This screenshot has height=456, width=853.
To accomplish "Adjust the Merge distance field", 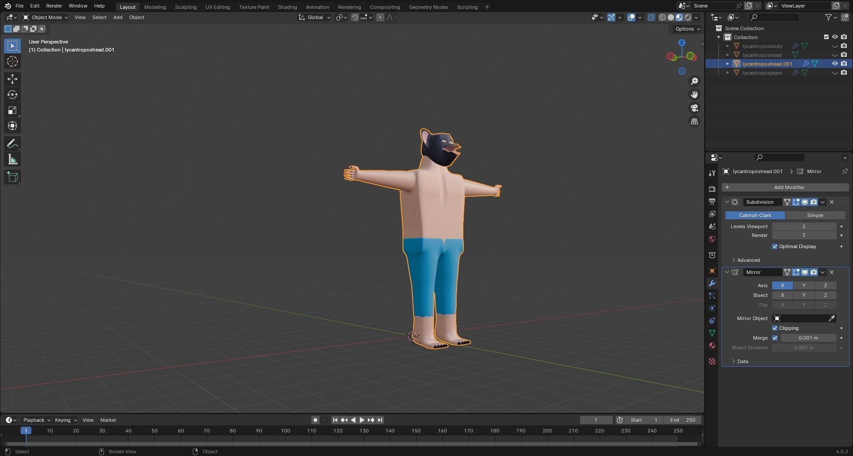I will click(x=808, y=338).
